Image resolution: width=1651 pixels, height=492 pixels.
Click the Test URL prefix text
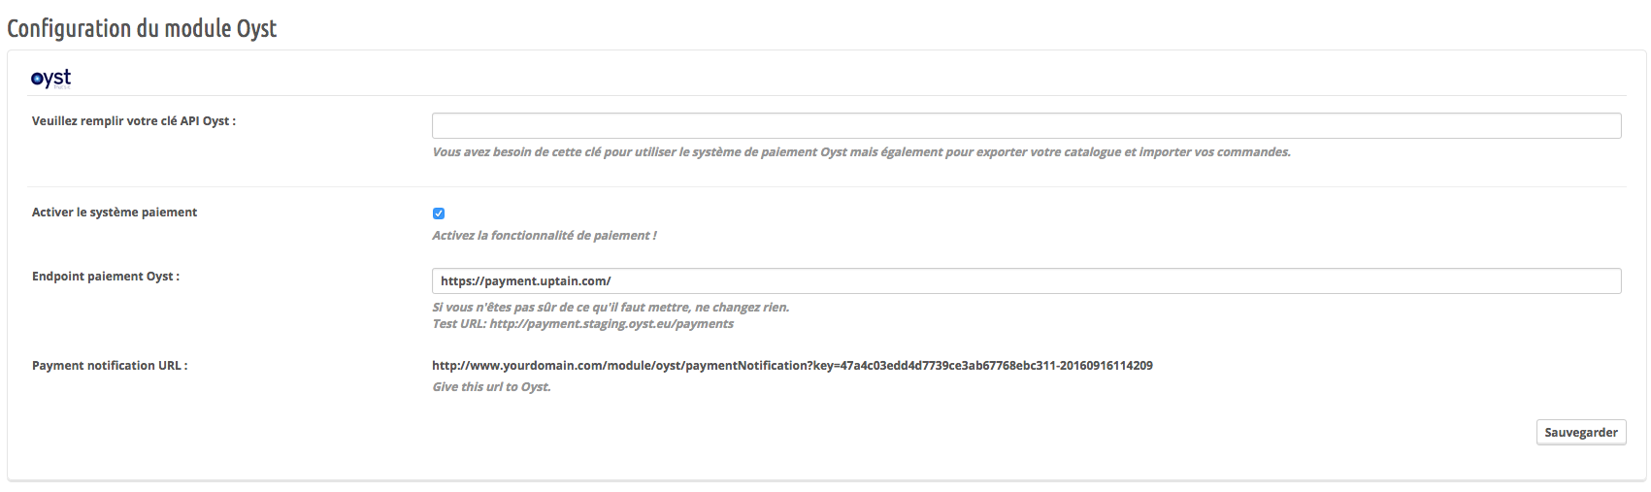pyautogui.click(x=459, y=324)
